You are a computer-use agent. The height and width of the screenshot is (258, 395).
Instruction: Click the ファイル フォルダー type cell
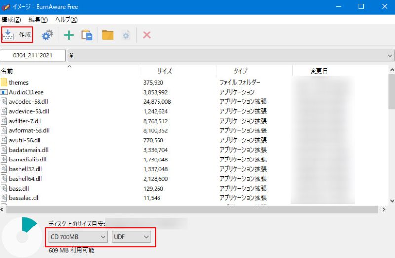[x=239, y=82]
